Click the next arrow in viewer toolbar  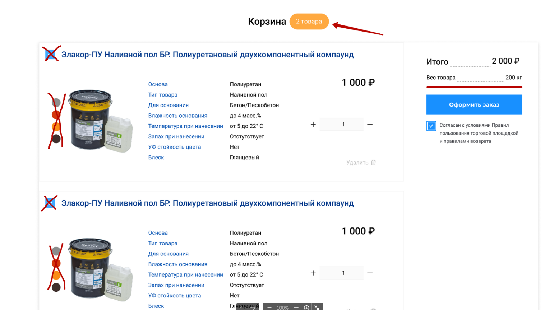[x=253, y=307]
